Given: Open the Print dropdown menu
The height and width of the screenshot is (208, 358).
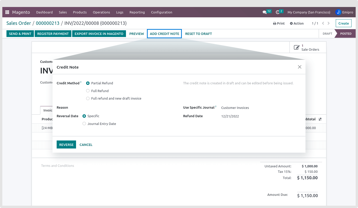Looking at the screenshot, I should click(x=279, y=23).
